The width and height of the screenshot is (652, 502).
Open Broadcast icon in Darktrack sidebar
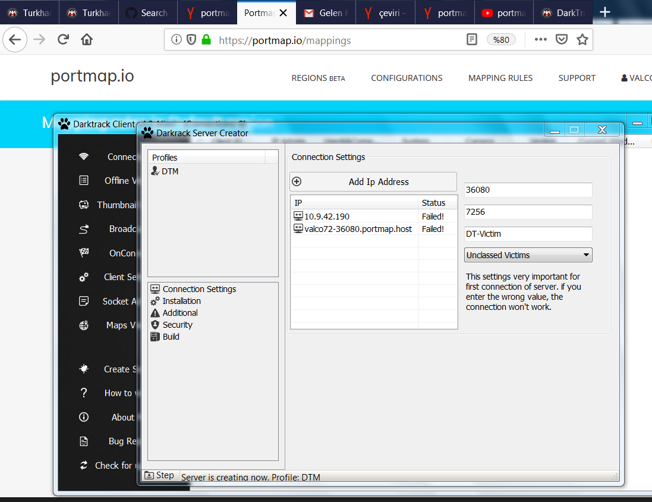(84, 229)
